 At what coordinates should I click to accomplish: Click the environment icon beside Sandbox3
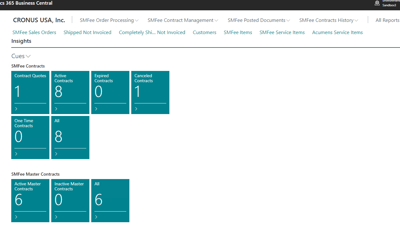[x=377, y=3]
